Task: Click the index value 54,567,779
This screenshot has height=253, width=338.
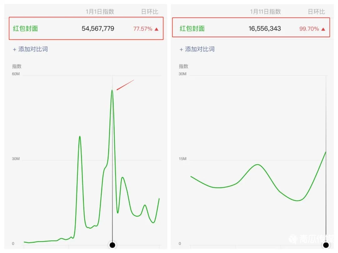Action: pos(98,29)
